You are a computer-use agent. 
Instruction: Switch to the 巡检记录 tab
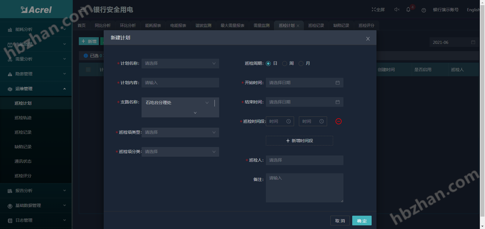click(x=316, y=25)
